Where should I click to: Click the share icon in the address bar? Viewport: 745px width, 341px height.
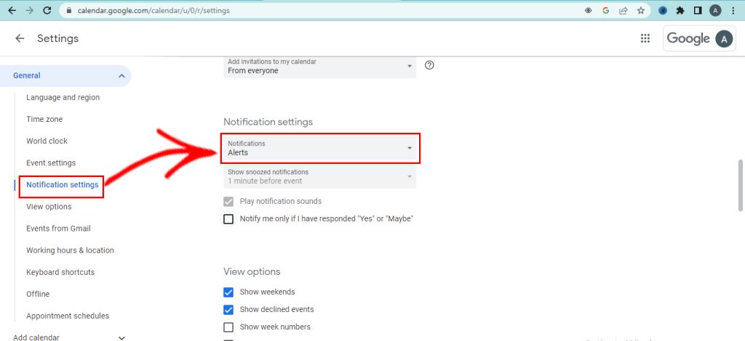(x=624, y=11)
